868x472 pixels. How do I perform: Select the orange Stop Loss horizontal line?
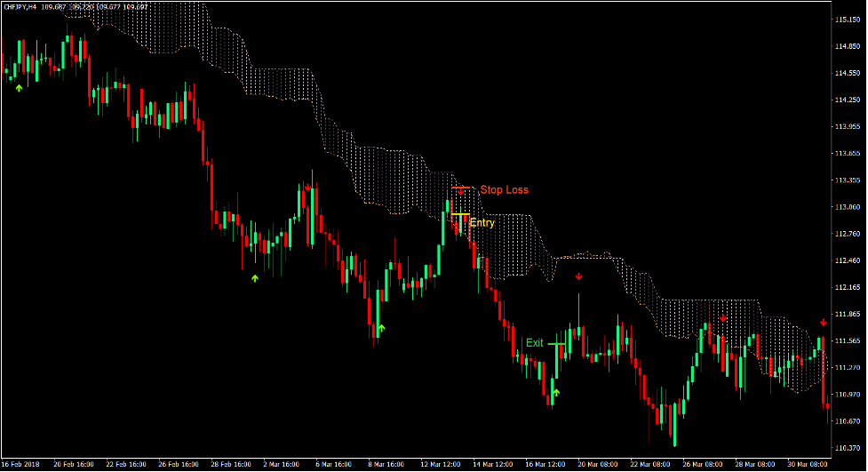point(461,188)
